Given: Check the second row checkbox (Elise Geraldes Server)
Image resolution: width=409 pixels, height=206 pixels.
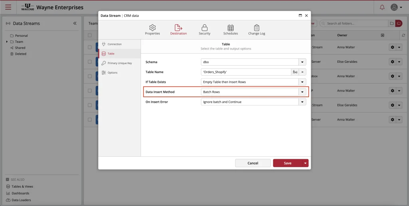Looking at the screenshot, I should (90, 62).
